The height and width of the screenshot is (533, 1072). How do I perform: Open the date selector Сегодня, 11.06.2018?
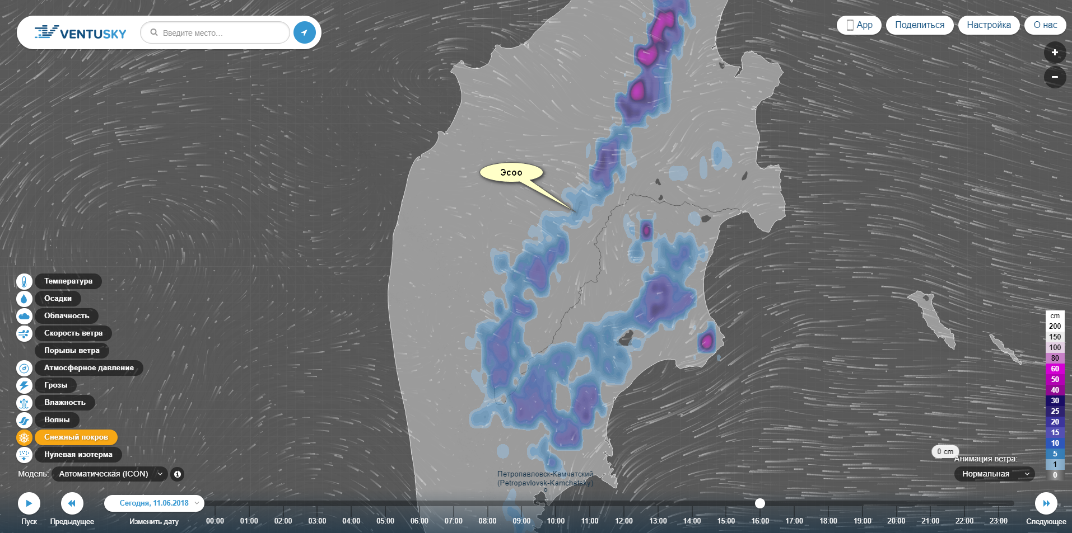[154, 503]
